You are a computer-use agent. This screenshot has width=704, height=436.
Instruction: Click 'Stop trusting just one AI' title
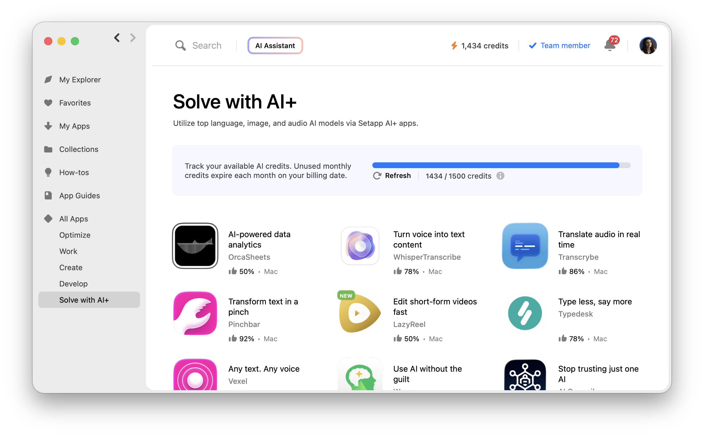[x=598, y=374]
